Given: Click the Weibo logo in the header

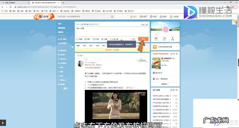Looking at the screenshot, I should click(44, 17).
